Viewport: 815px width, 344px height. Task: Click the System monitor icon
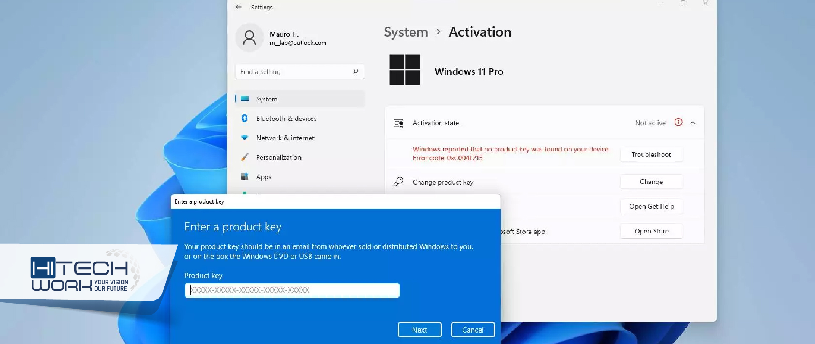click(244, 99)
